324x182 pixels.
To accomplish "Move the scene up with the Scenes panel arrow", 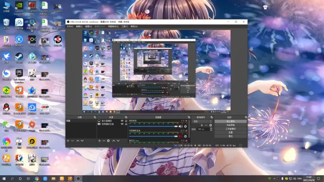I will tap(78, 141).
